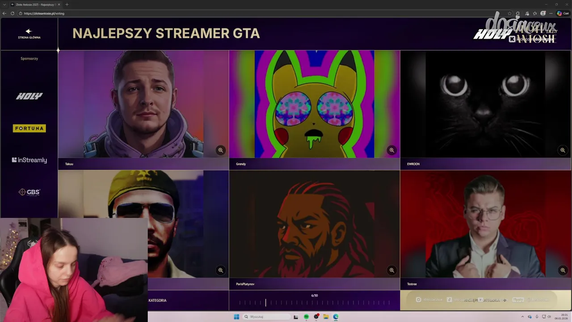Open the HOLY sponsor logo in sidebar
The height and width of the screenshot is (322, 572).
coord(29,96)
